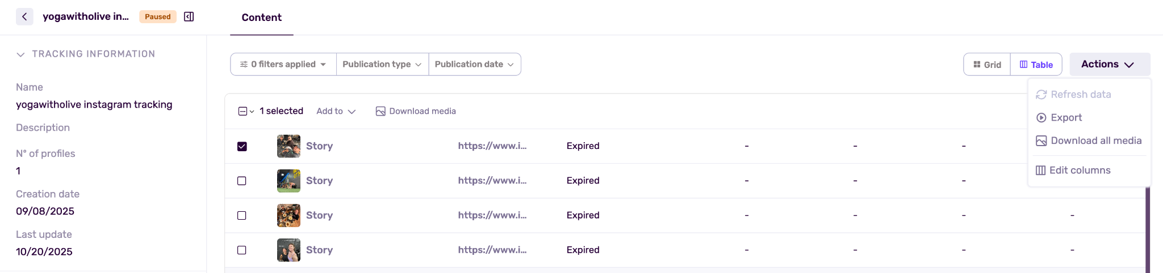Screen dimensions: 1163x273
Task: Toggle the select-all checkbox in header
Action: pos(242,112)
